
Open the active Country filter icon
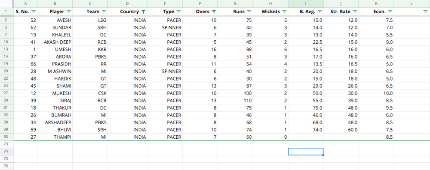(x=143, y=12)
